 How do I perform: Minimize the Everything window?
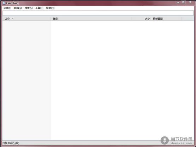pyautogui.click(x=178, y=2)
